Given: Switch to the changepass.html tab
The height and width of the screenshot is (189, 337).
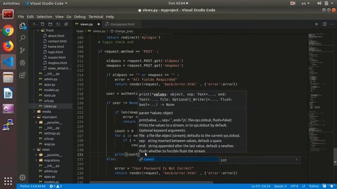Looking at the screenshot, I should point(122,24).
